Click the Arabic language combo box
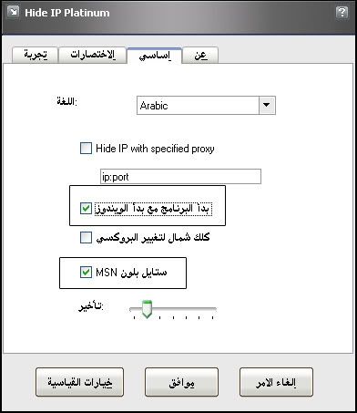The image size is (357, 413). [206, 105]
